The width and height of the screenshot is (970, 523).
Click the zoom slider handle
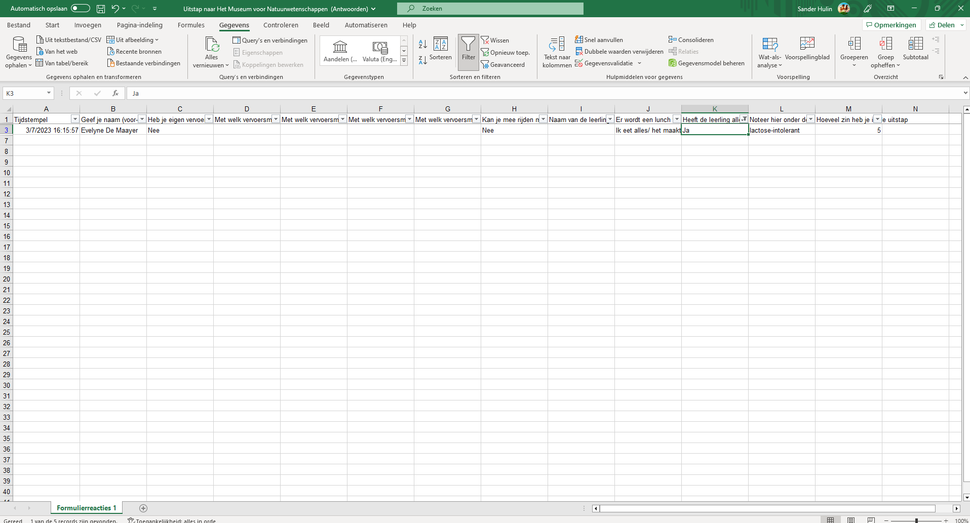tap(916, 520)
